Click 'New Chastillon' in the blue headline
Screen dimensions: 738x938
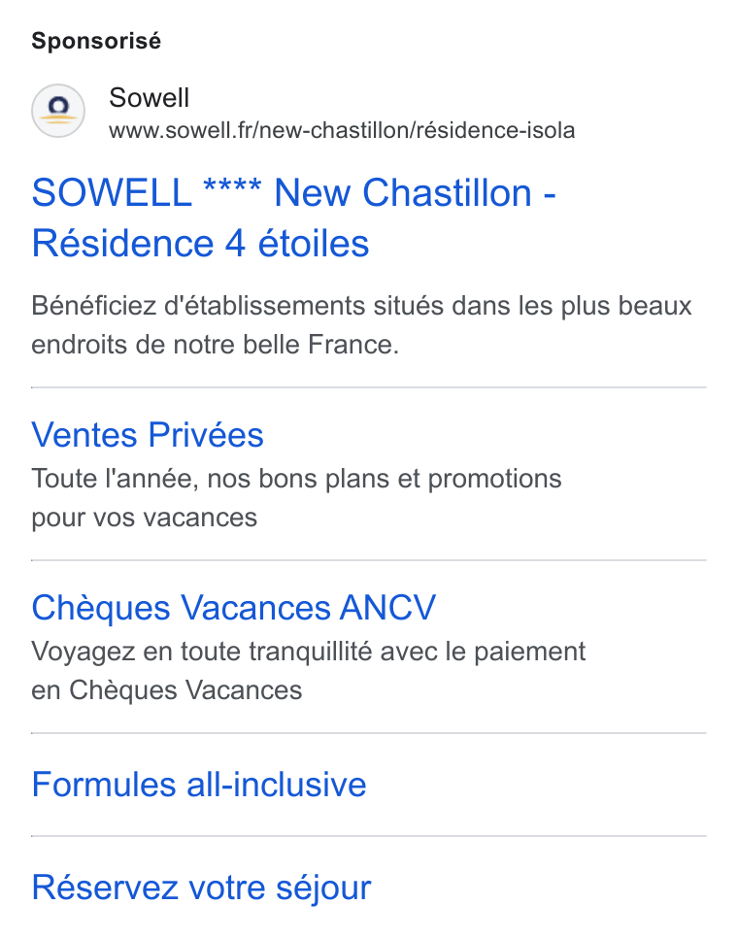click(x=403, y=193)
